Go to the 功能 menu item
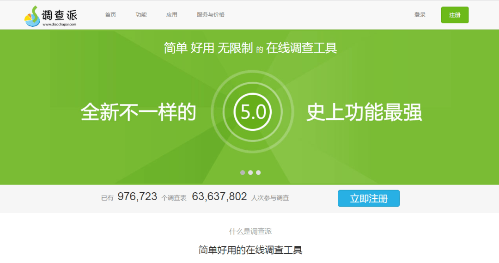The width and height of the screenshot is (499, 263). [x=141, y=15]
